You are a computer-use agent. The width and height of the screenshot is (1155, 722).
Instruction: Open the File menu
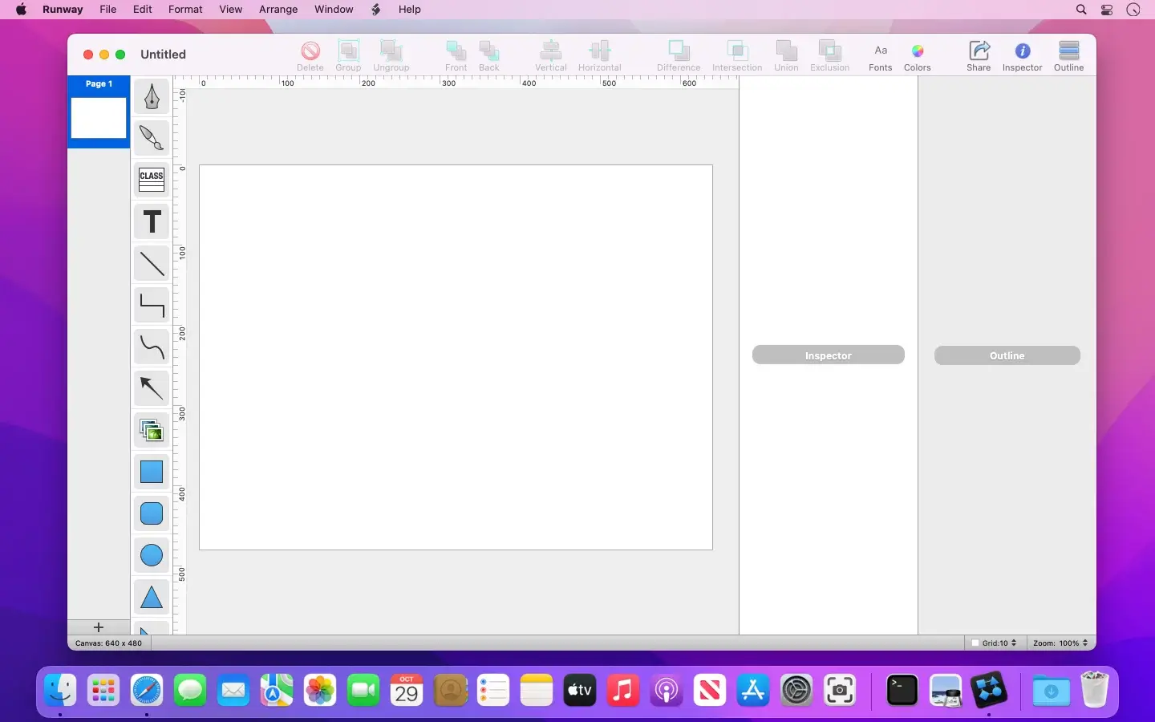(x=108, y=10)
